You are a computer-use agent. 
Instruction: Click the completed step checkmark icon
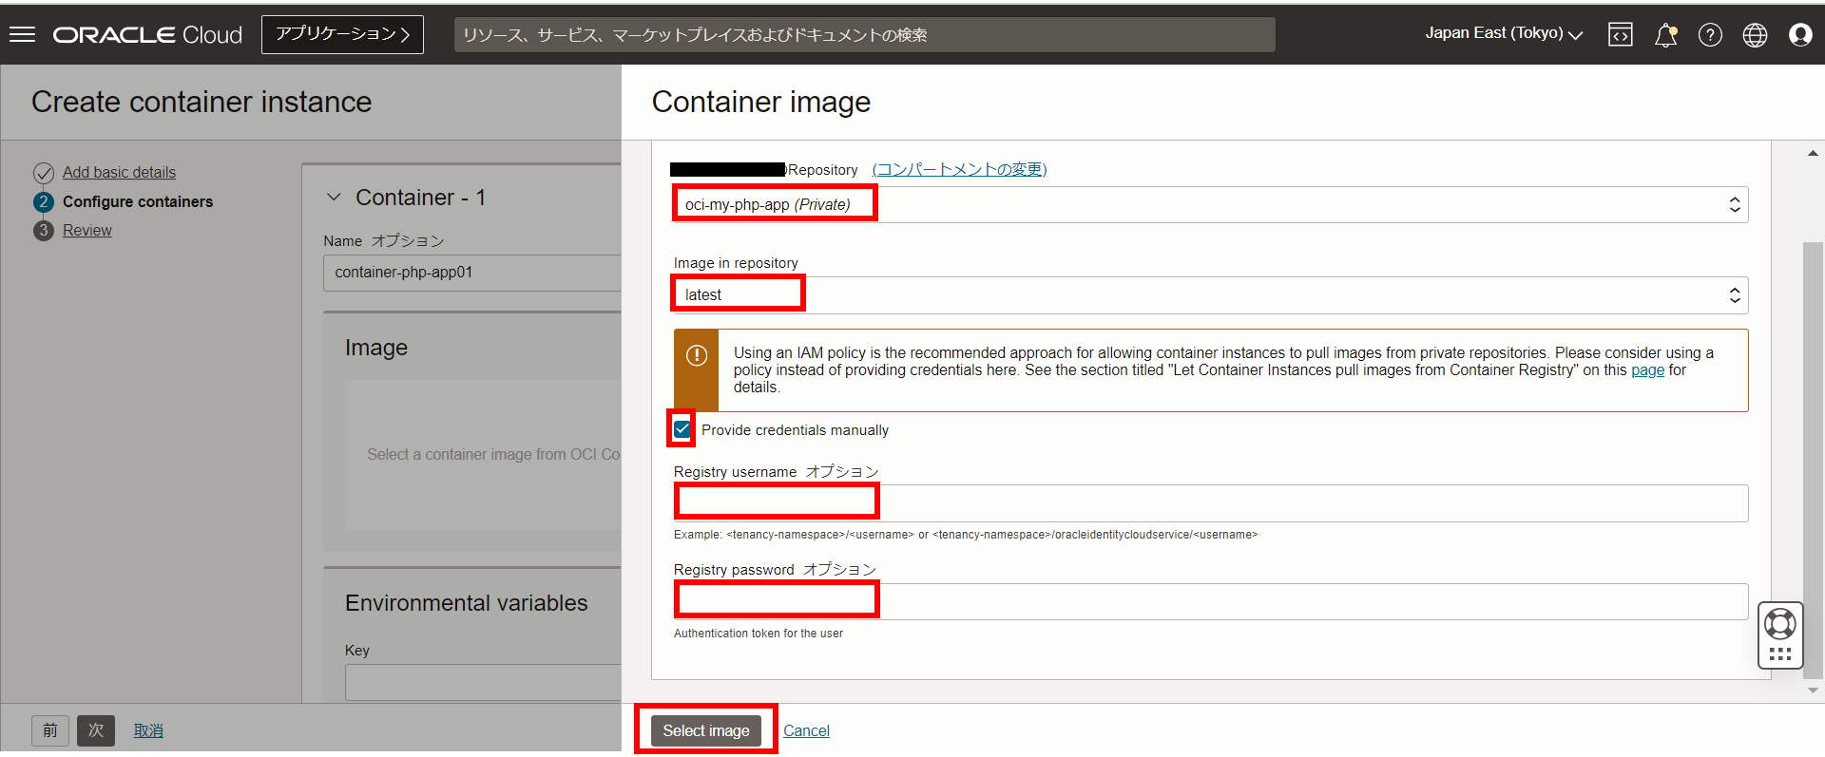pos(44,173)
